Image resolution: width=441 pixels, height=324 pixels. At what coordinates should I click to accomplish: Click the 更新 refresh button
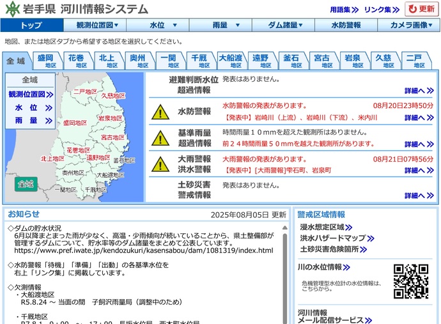click(422, 9)
